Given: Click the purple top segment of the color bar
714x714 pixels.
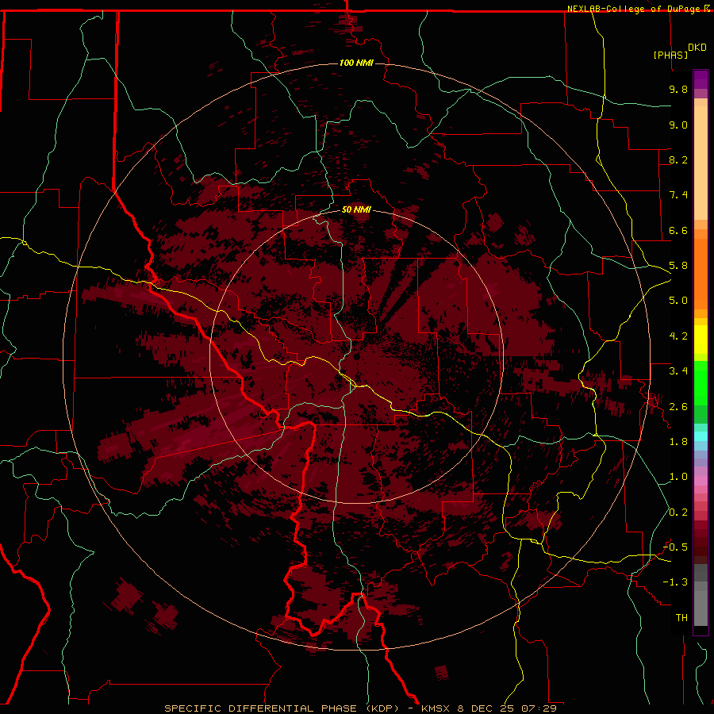Looking at the screenshot, I should pos(701,79).
